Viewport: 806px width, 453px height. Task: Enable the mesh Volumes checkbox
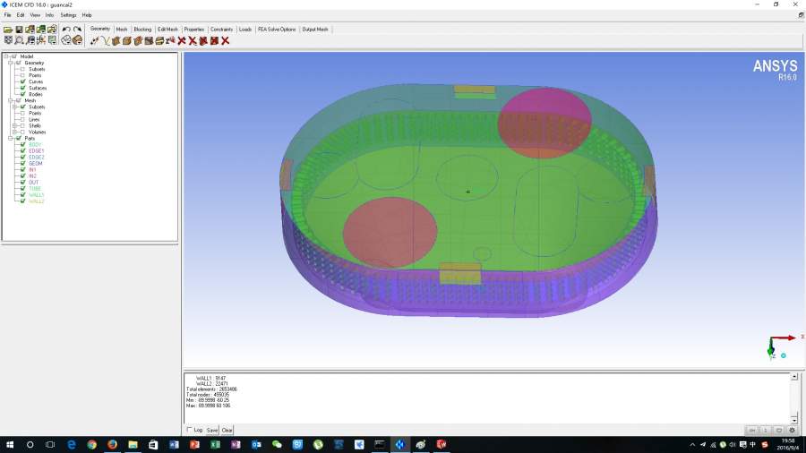22,132
